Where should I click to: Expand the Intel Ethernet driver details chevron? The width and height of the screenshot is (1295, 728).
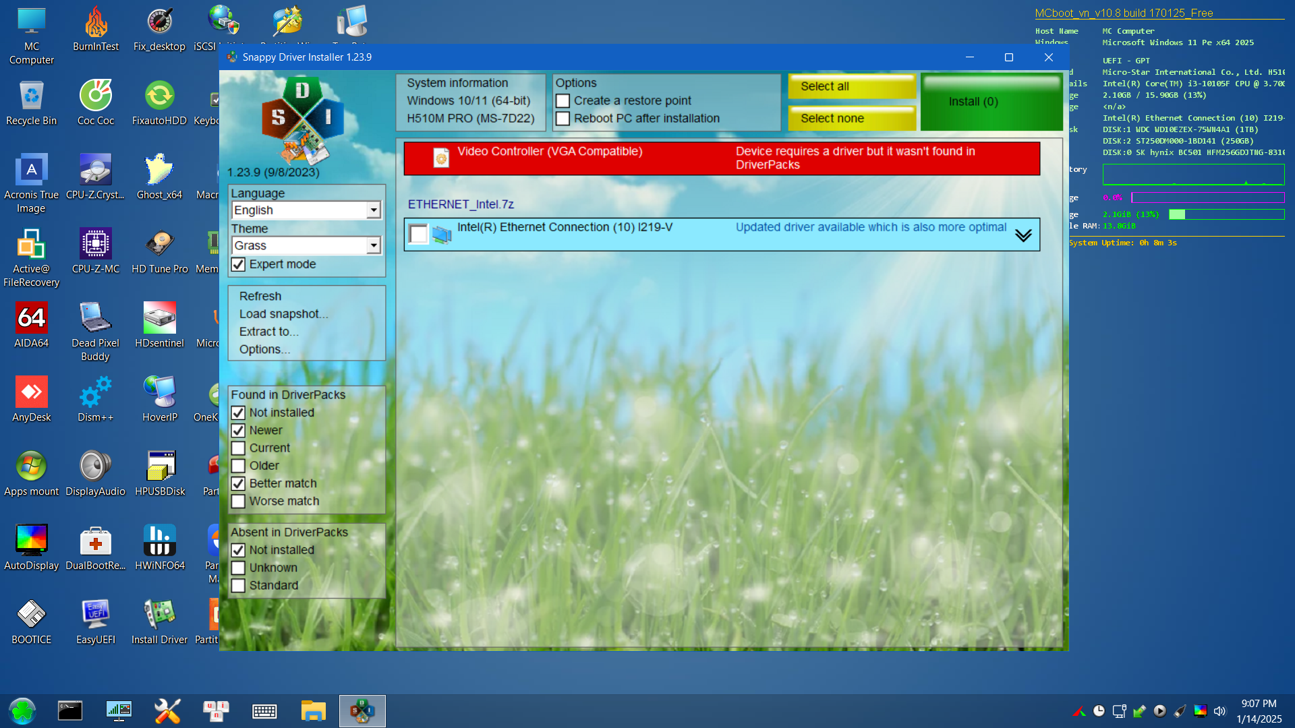(x=1023, y=235)
